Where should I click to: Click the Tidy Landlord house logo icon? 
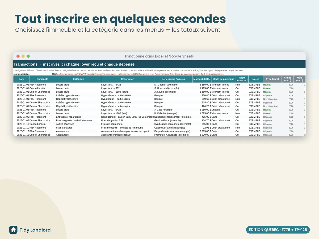(13, 230)
